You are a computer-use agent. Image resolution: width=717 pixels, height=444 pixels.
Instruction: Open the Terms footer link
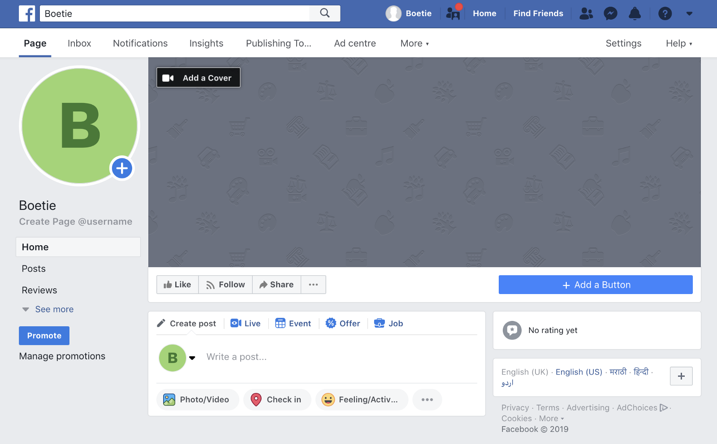[548, 408]
